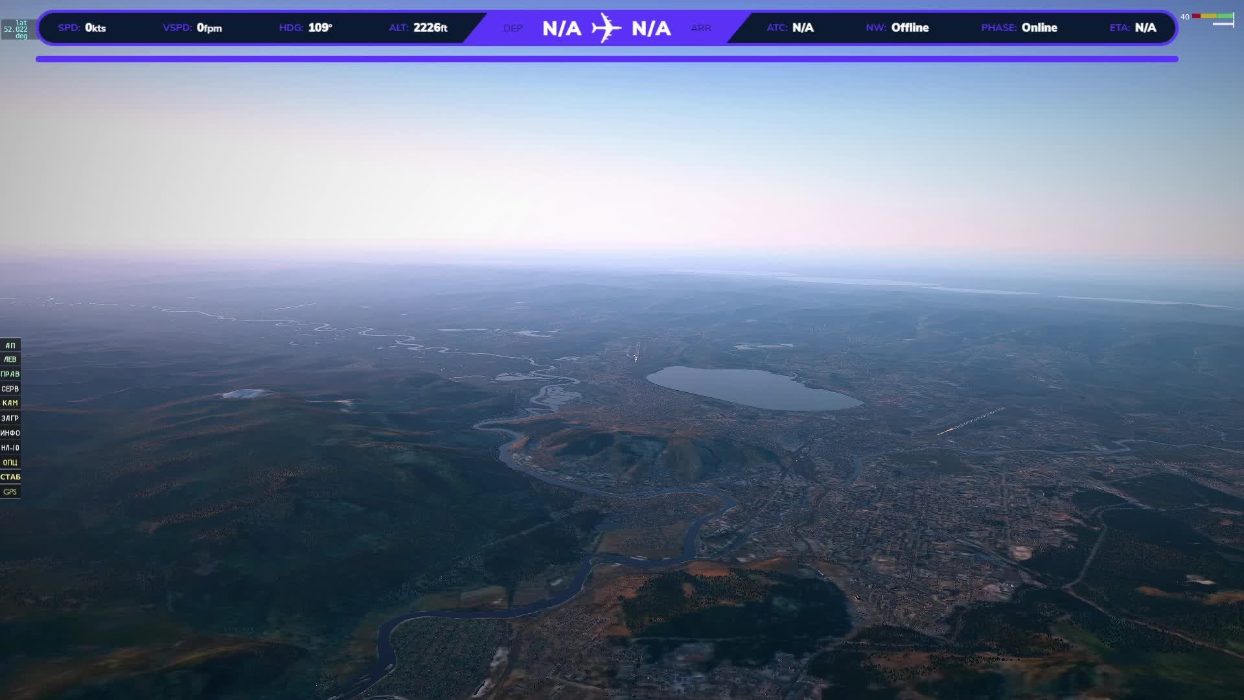
Task: Toggle the КАМ camera panel
Action: 10,403
